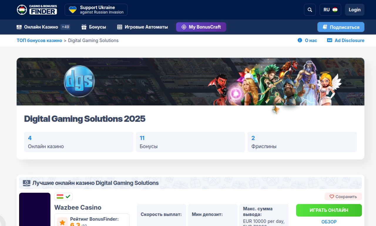Click the dgs round logo
Screen dimensions: 376x226
(79, 82)
